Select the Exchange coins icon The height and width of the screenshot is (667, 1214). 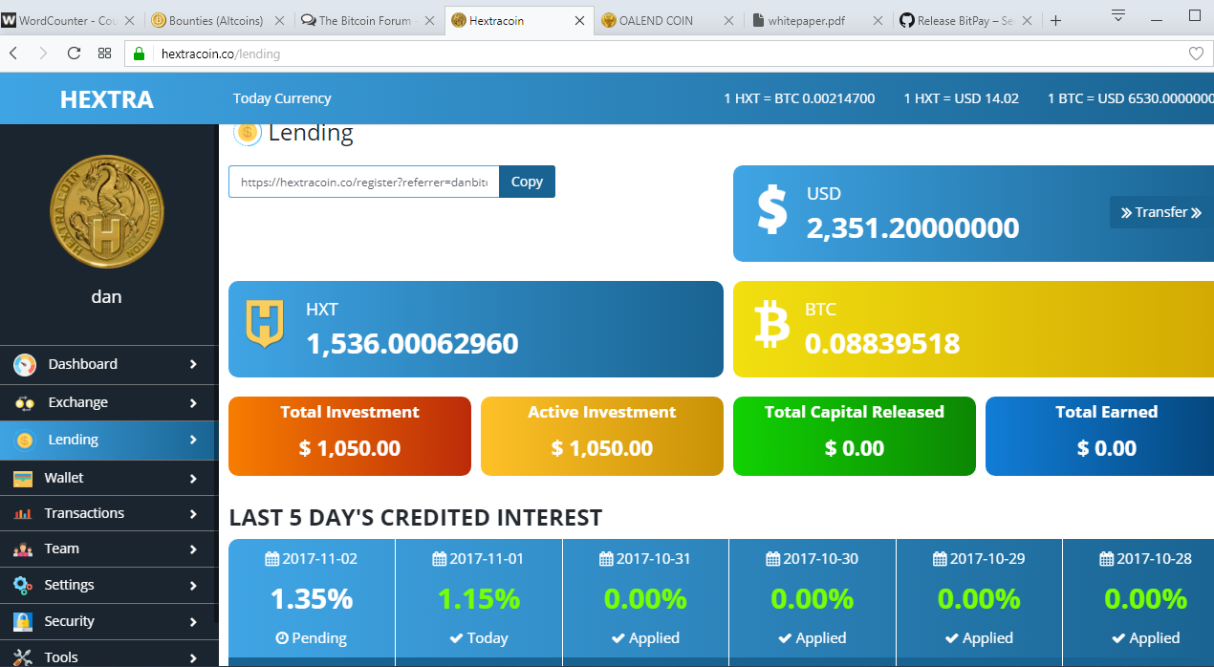(x=25, y=403)
